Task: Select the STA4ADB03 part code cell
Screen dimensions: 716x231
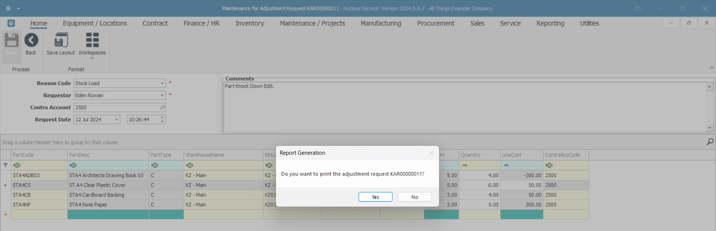Action: (x=39, y=175)
